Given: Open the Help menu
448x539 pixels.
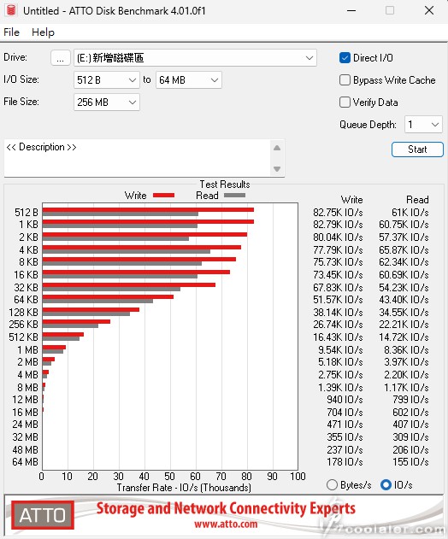Looking at the screenshot, I should click(43, 32).
